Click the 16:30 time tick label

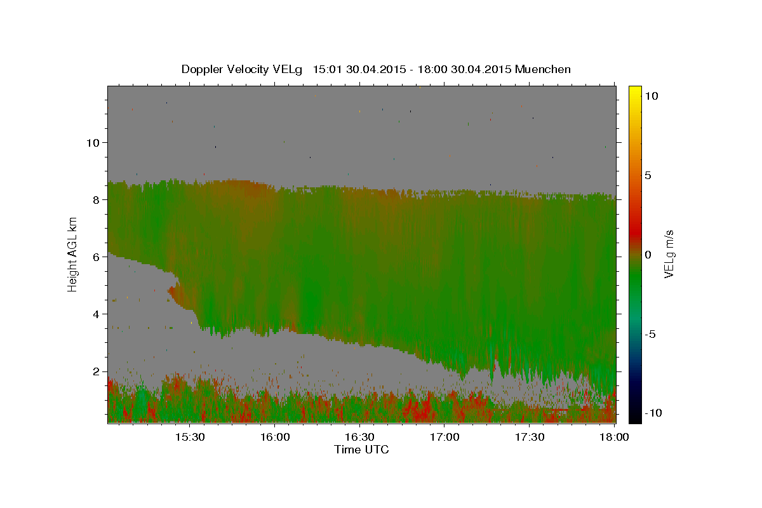pos(359,437)
